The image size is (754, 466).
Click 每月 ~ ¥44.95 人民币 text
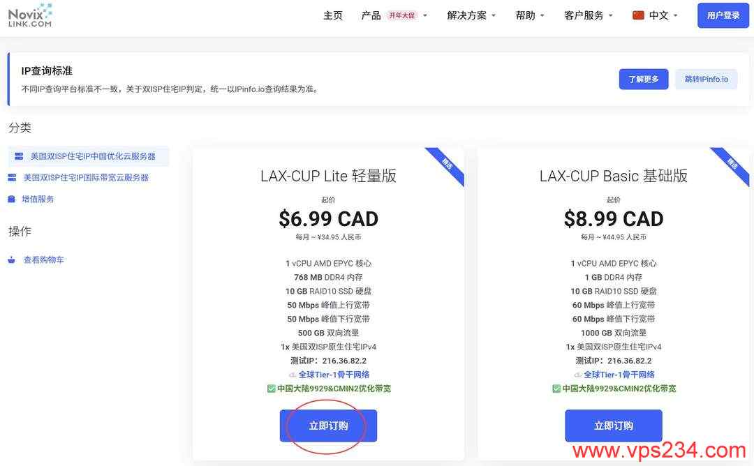point(614,237)
